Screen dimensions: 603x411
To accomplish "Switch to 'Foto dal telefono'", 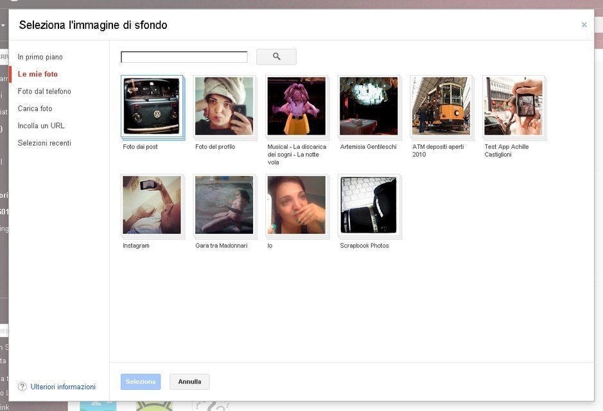I will [x=44, y=92].
